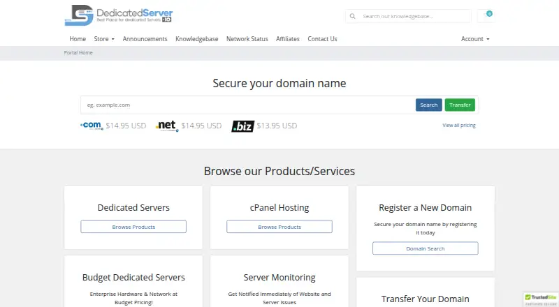Open the Announcements page
This screenshot has width=559, height=307.
[x=145, y=39]
